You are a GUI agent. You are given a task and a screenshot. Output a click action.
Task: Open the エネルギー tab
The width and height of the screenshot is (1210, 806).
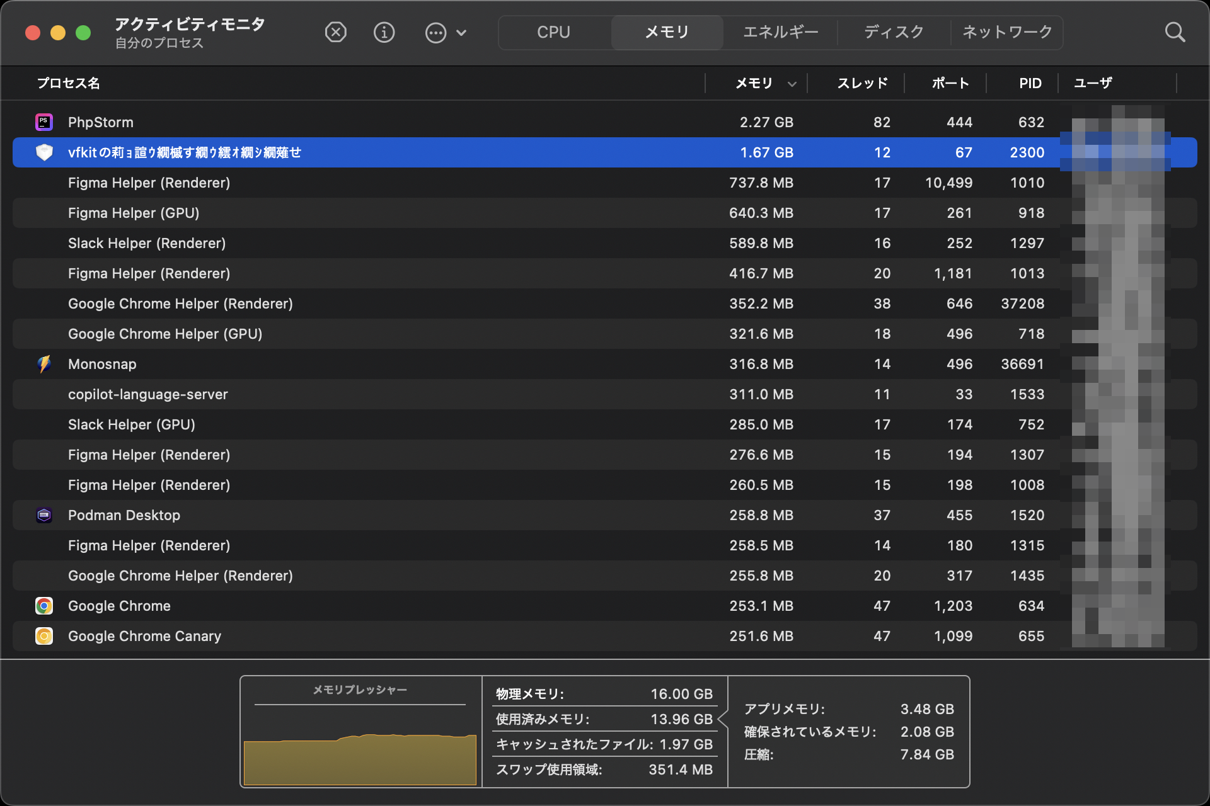click(780, 32)
